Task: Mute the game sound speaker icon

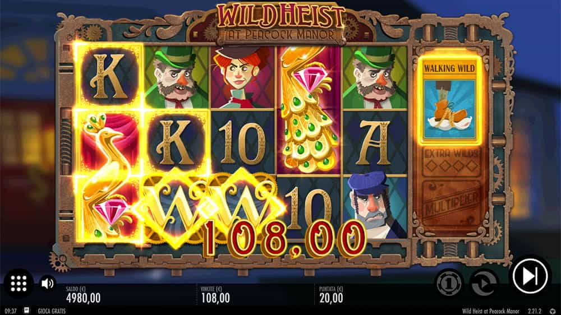Action: (x=47, y=284)
